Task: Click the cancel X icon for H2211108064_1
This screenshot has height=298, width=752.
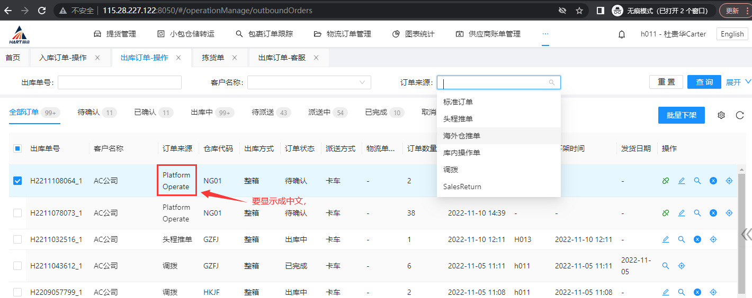Action: pyautogui.click(x=713, y=181)
